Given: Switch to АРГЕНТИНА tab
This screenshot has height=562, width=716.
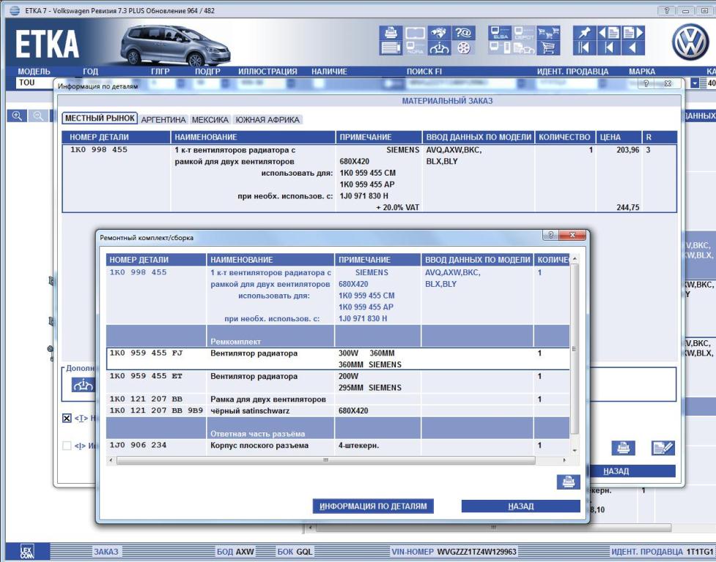Looking at the screenshot, I should [x=163, y=120].
